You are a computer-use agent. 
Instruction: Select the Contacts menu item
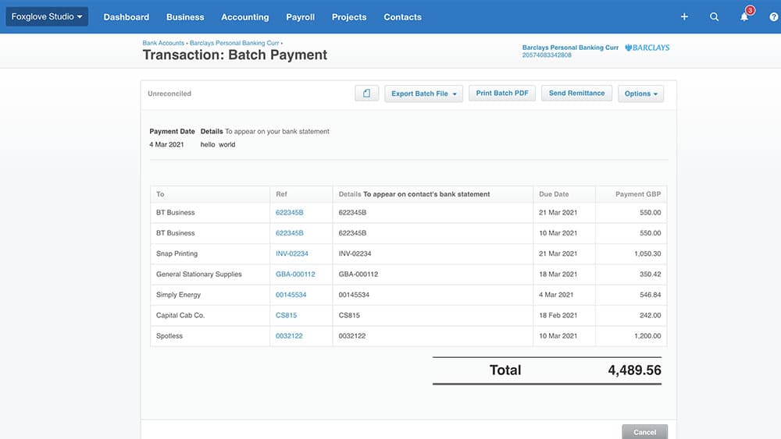click(x=402, y=17)
